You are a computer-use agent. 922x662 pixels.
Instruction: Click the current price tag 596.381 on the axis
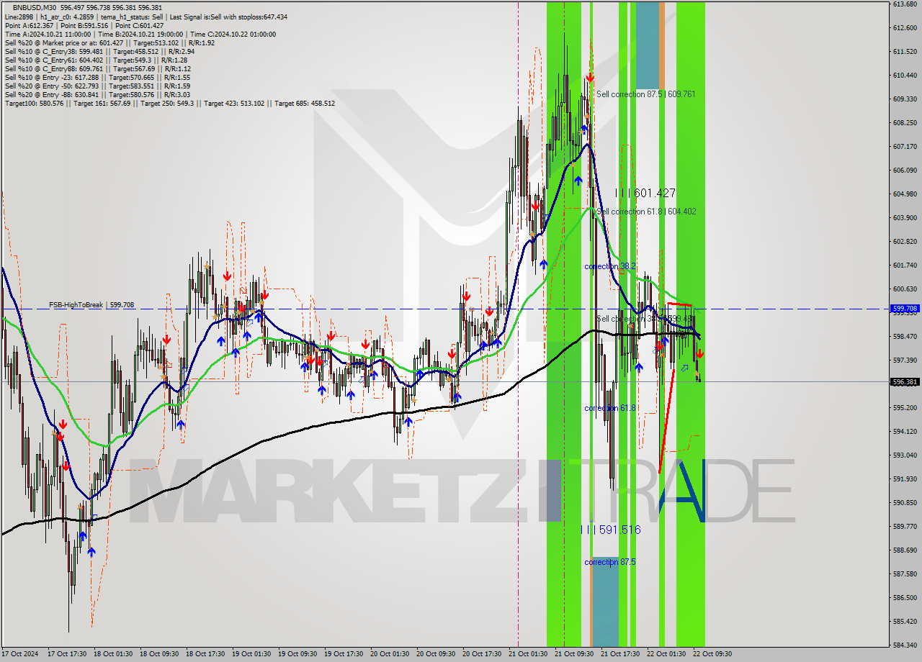click(x=905, y=382)
